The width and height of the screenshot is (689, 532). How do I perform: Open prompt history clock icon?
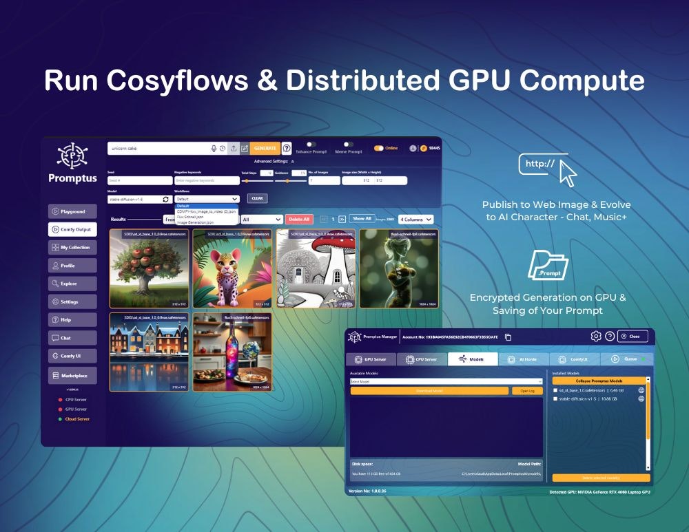click(x=223, y=149)
